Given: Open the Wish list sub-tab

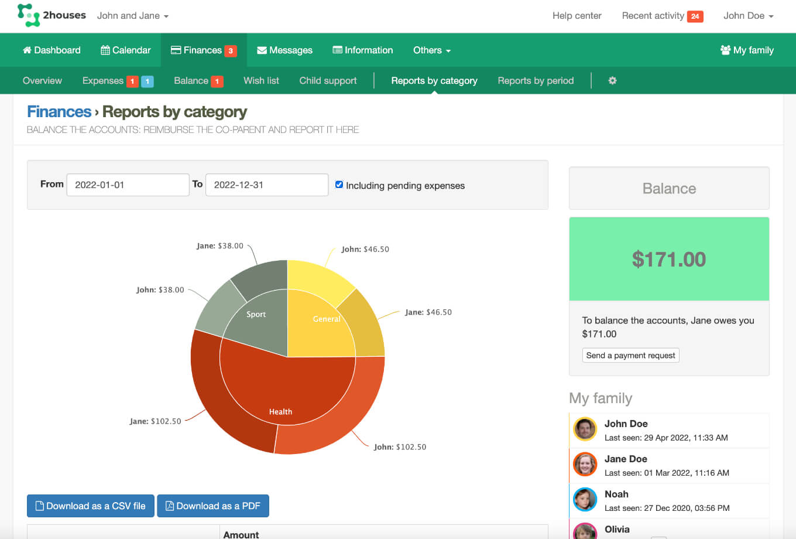Looking at the screenshot, I should click(x=261, y=81).
